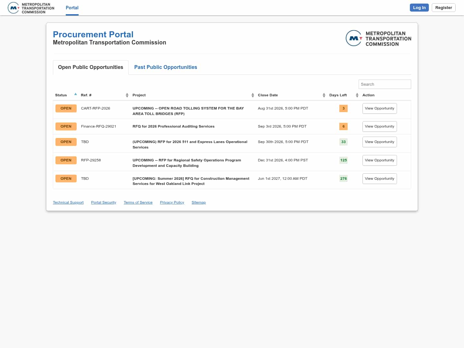
Task: Click the Ref. # column header
Action: click(x=86, y=95)
